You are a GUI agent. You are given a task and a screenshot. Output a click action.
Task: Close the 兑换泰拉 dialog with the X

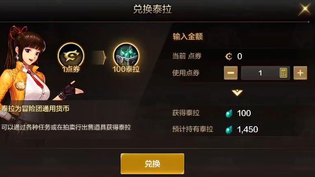304,9
